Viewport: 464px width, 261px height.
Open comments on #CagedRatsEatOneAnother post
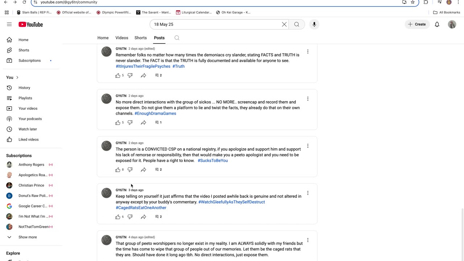(x=158, y=217)
